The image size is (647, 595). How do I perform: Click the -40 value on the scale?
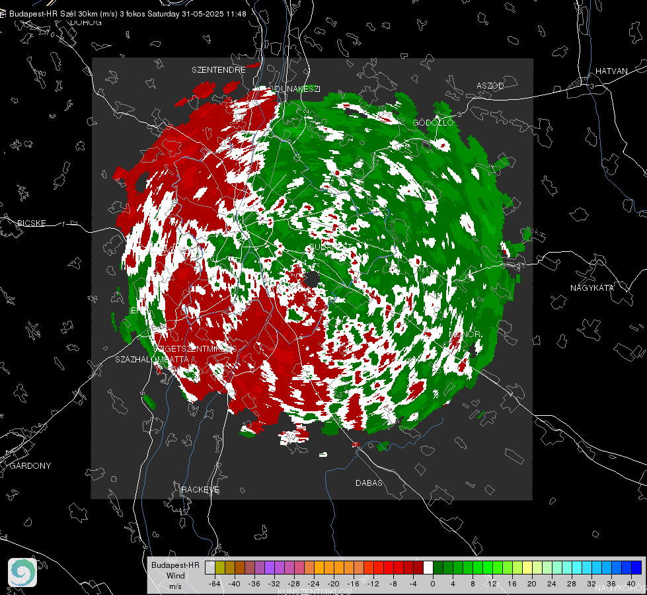coord(234,584)
